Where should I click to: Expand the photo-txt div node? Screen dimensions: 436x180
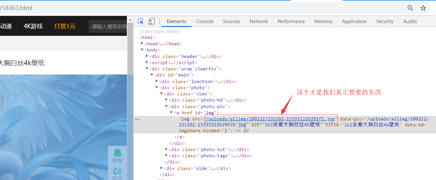click(166, 149)
